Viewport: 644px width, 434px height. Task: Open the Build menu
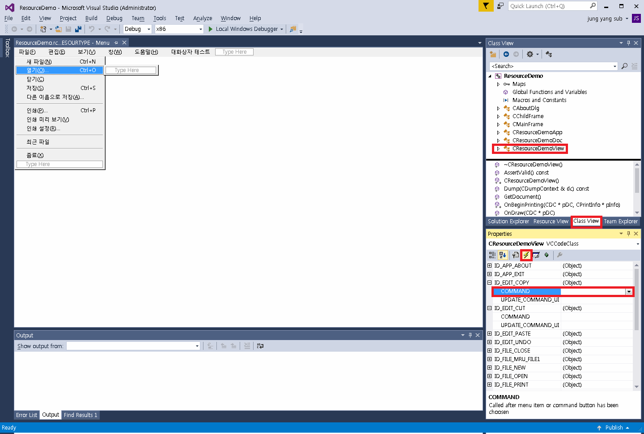coord(91,18)
